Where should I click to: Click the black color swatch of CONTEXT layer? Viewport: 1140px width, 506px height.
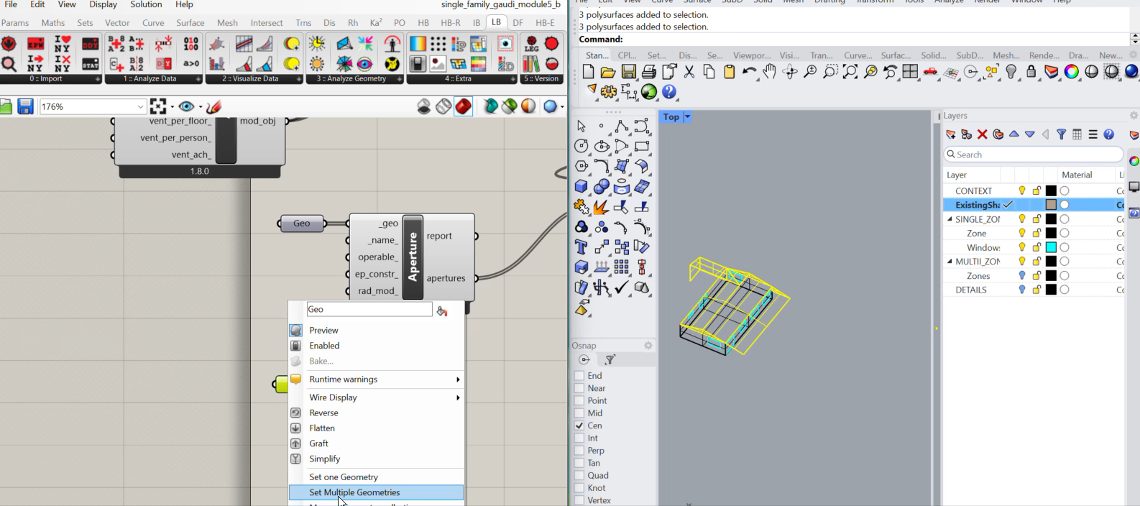pyautogui.click(x=1051, y=191)
